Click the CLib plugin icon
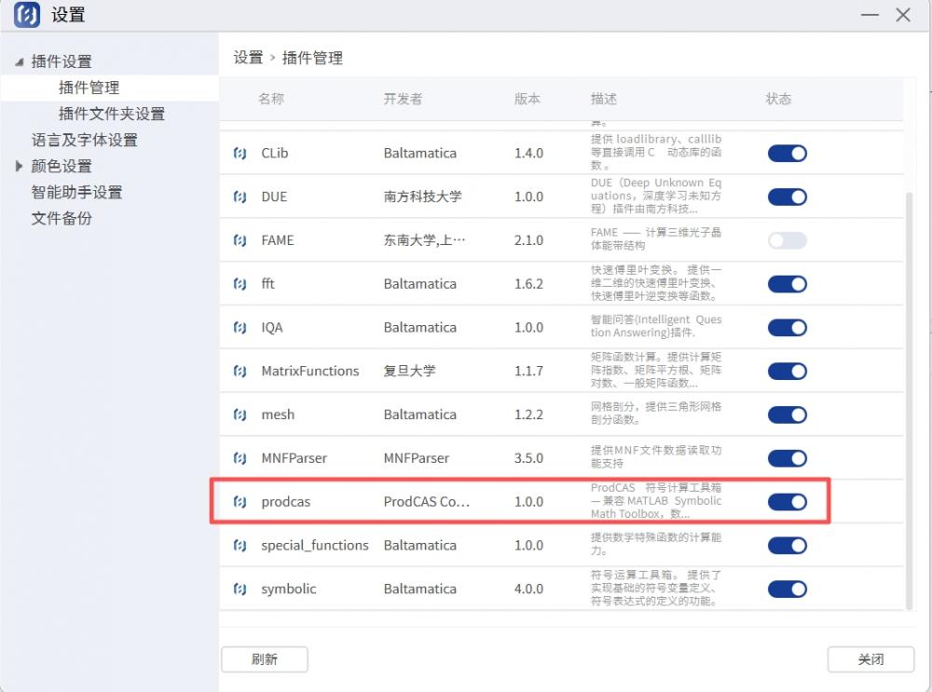Image resolution: width=932 pixels, height=692 pixels. [240, 154]
